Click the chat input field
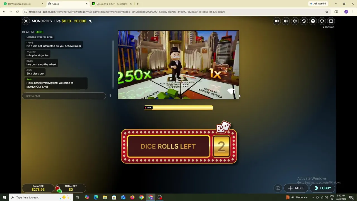This screenshot has width=357, height=201. (x=64, y=96)
